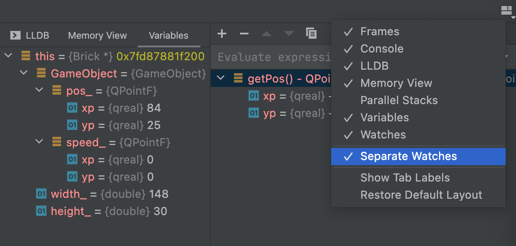Collapse the pos_ node

coord(39,90)
